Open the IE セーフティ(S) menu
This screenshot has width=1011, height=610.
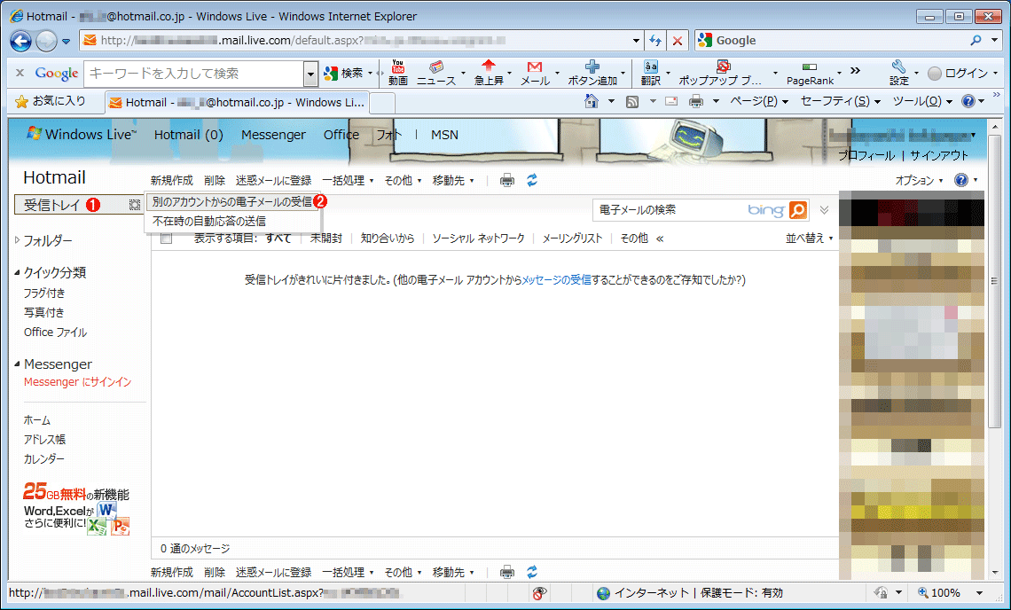(840, 101)
